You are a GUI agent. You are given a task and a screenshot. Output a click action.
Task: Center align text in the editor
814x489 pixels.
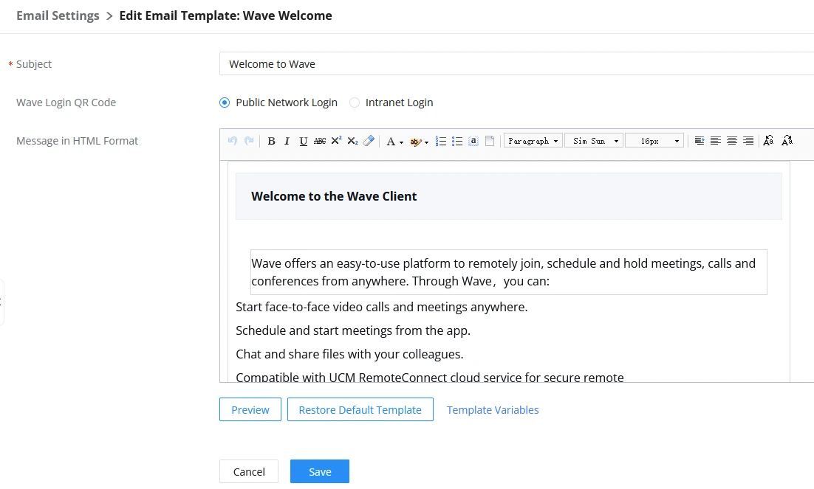click(x=732, y=141)
